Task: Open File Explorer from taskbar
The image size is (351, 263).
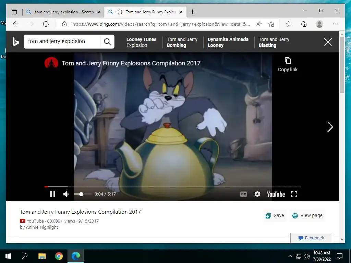Action: (x=42, y=256)
